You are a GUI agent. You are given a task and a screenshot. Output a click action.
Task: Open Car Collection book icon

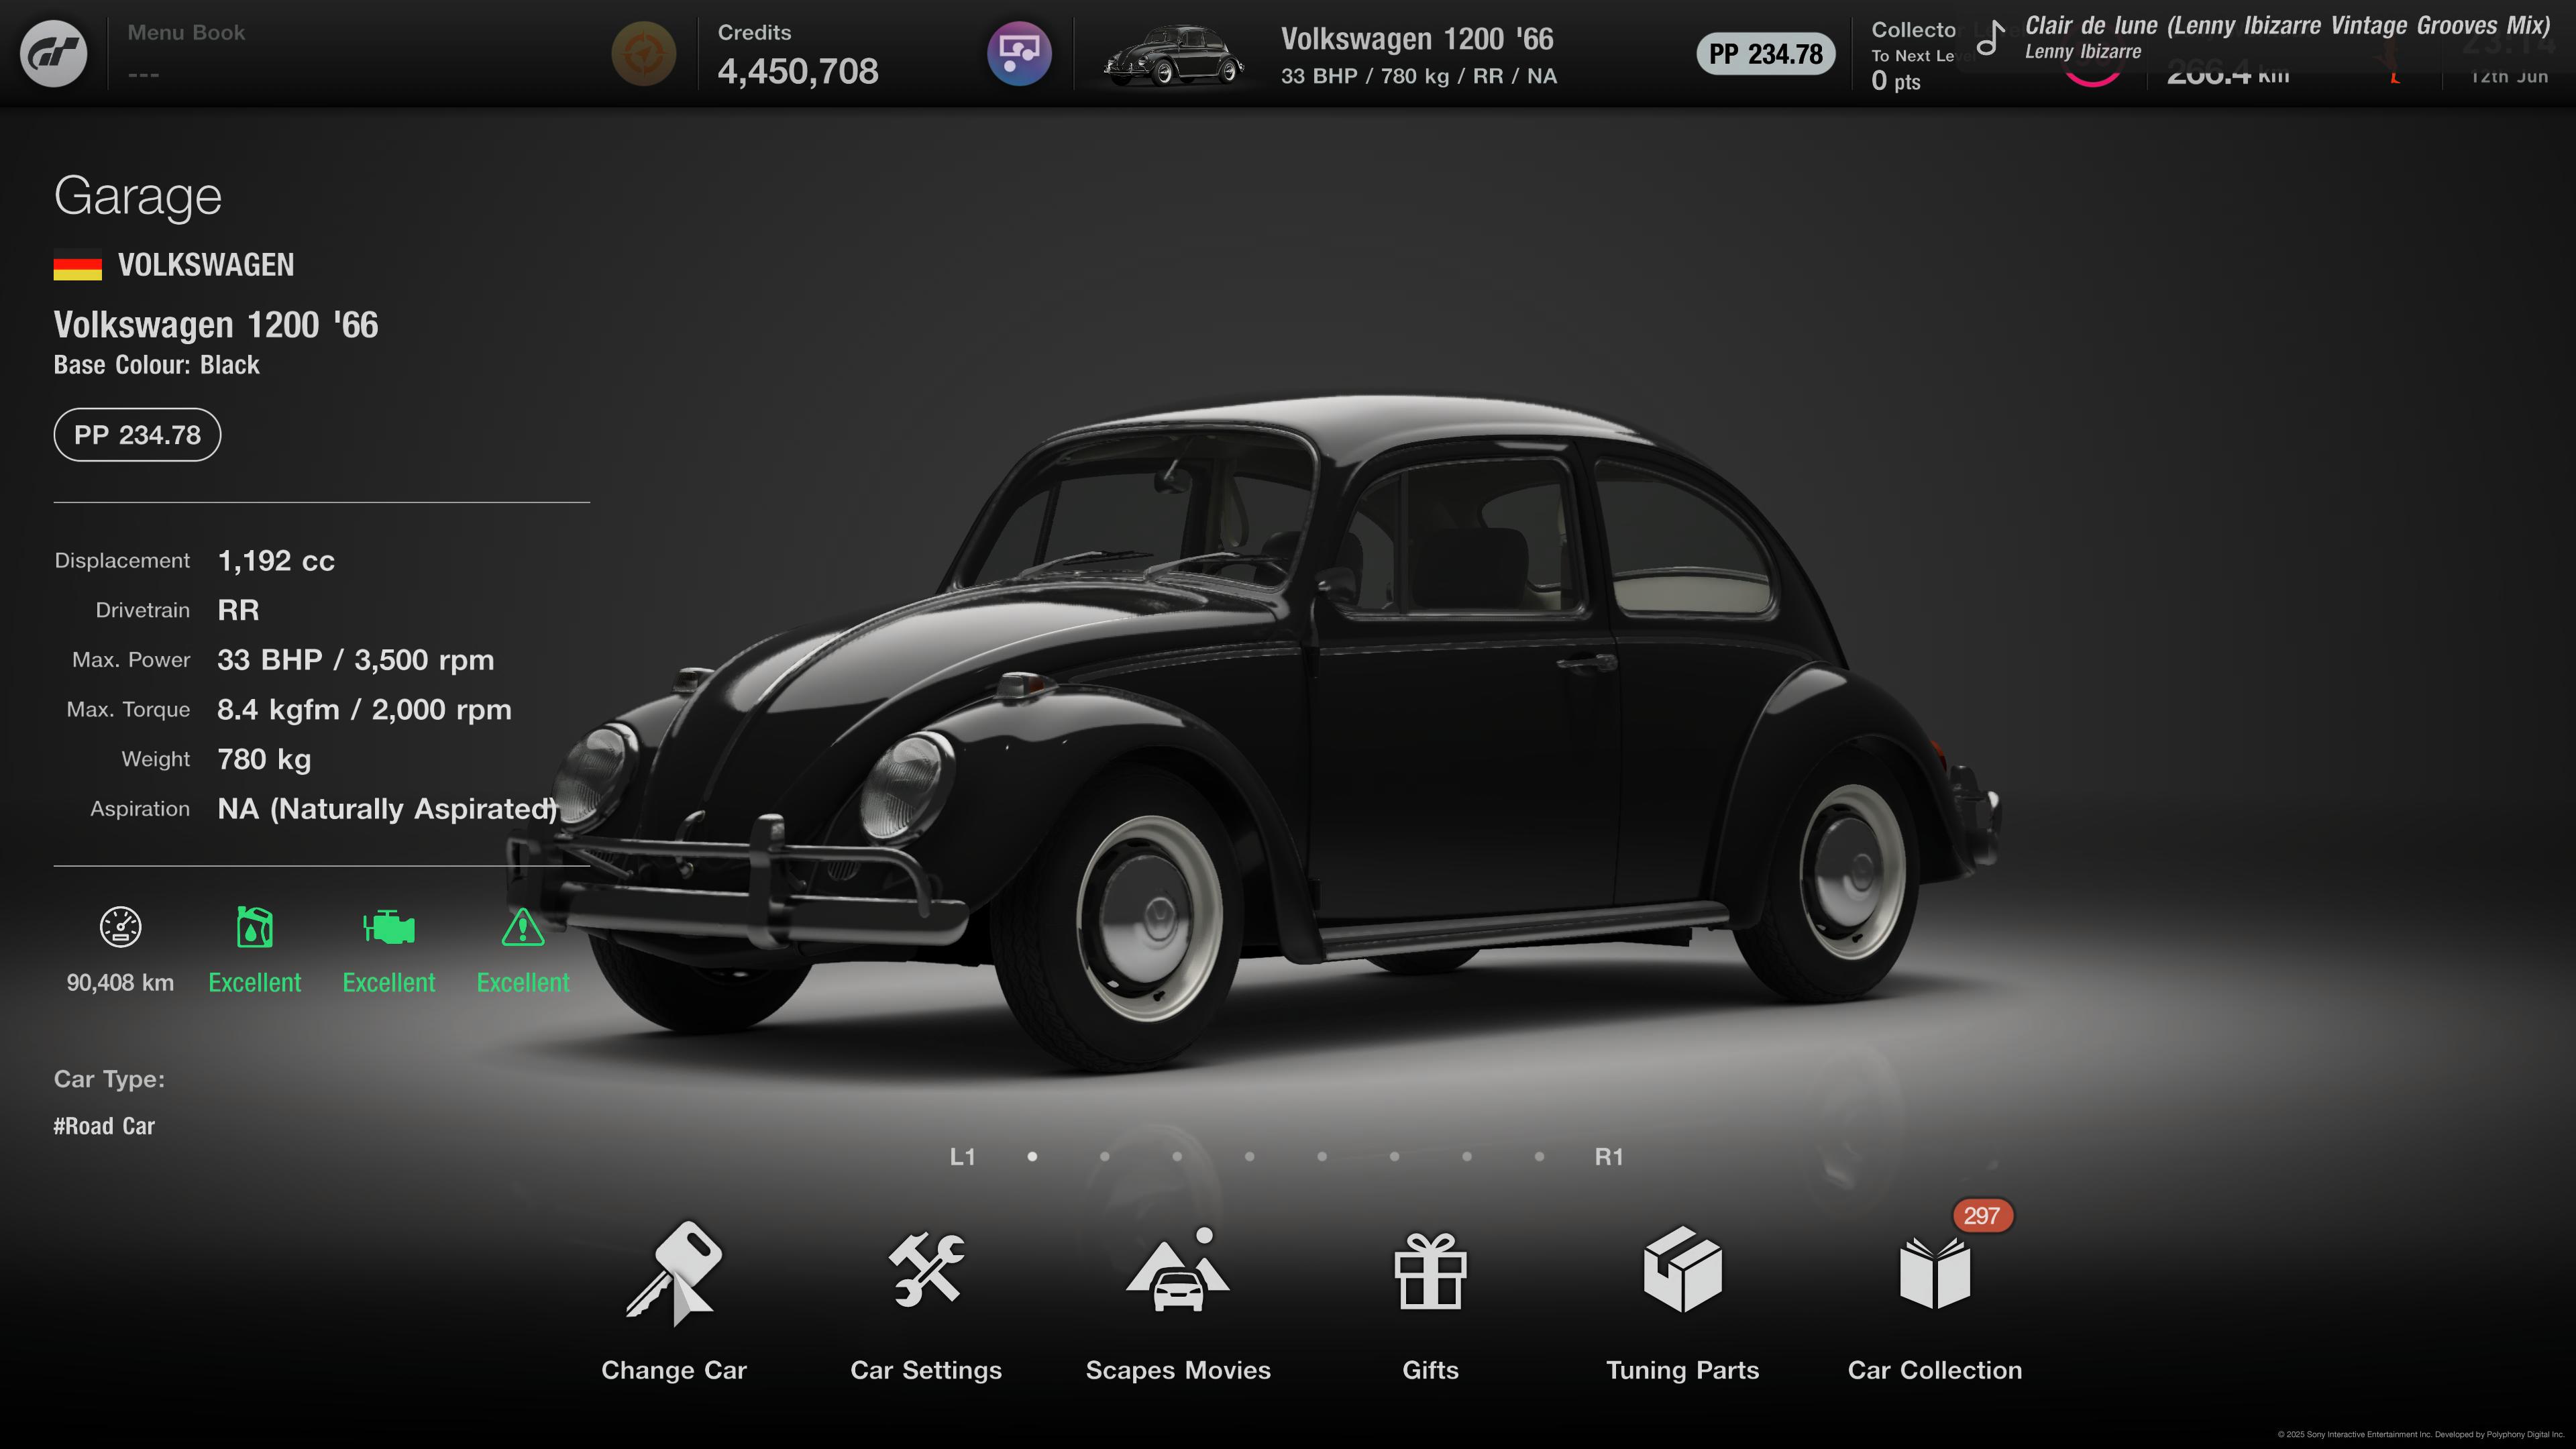(1934, 1273)
